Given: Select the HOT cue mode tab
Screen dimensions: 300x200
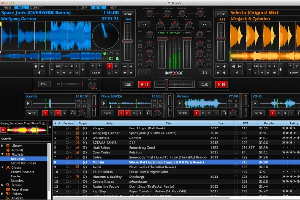Looking at the screenshot, I should (x=113, y=8).
